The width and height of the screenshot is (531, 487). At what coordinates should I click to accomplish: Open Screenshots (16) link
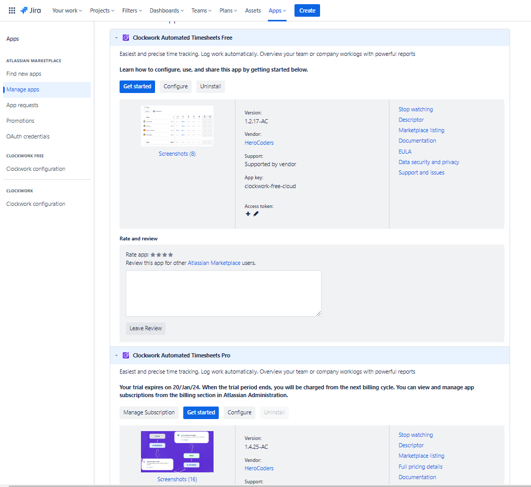pyautogui.click(x=177, y=479)
